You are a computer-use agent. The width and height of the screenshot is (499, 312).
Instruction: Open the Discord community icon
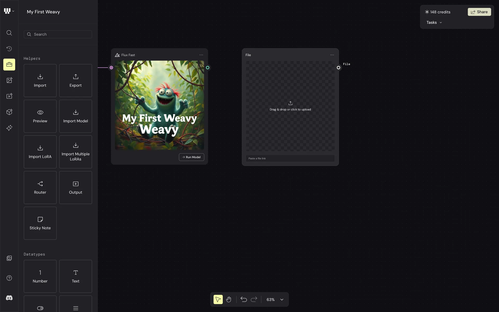click(x=9, y=298)
